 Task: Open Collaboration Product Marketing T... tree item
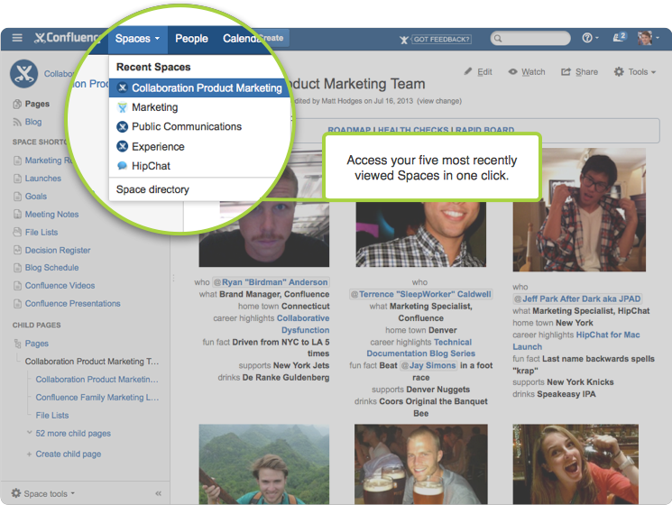point(92,362)
